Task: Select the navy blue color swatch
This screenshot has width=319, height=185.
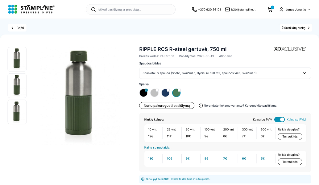Action: tap(165, 93)
